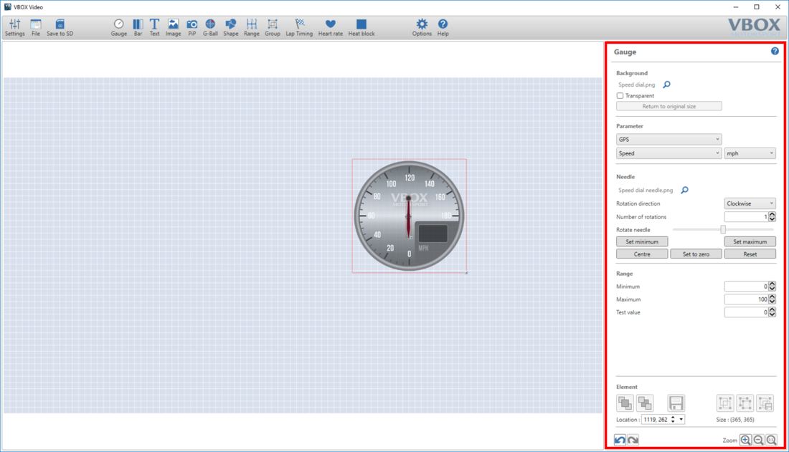The height and width of the screenshot is (452, 789).
Task: Click the Number of rotations field
Action: coord(746,217)
